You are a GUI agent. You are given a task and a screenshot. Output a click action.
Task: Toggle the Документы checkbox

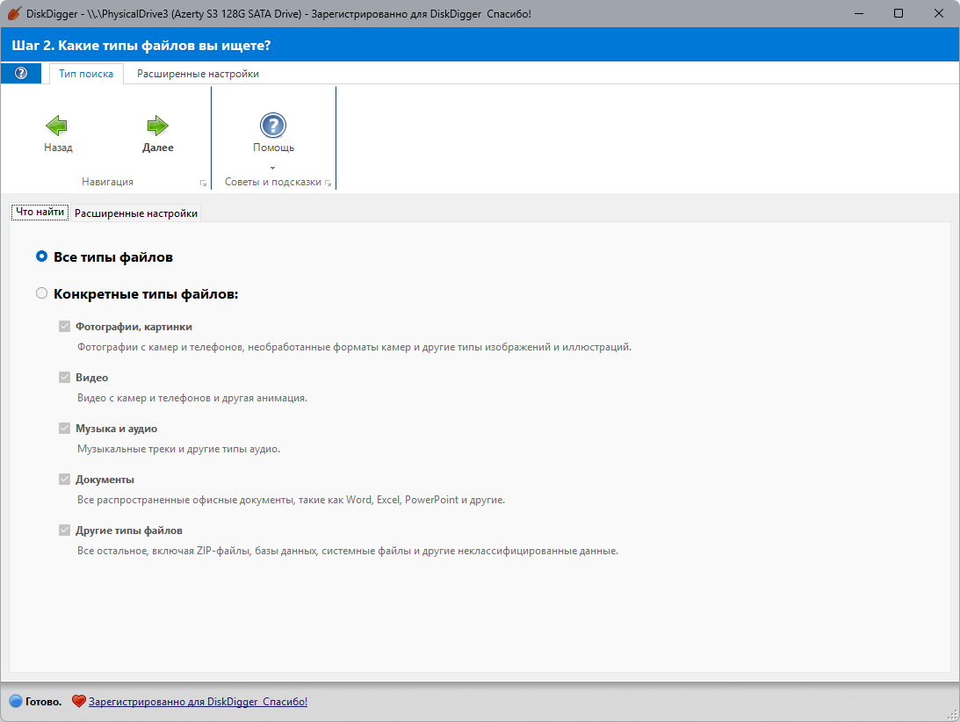[64, 479]
